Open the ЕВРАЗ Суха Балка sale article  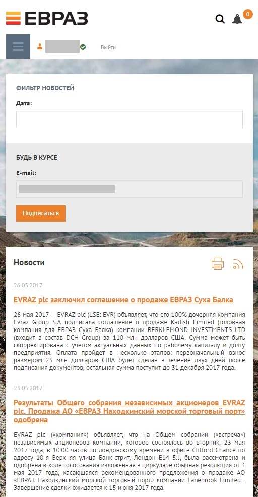123,300
